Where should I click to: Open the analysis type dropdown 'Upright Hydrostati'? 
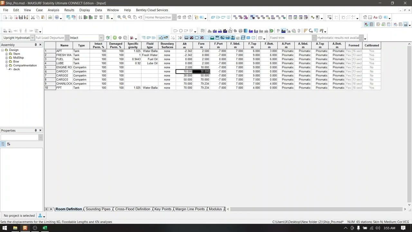pos(32,38)
